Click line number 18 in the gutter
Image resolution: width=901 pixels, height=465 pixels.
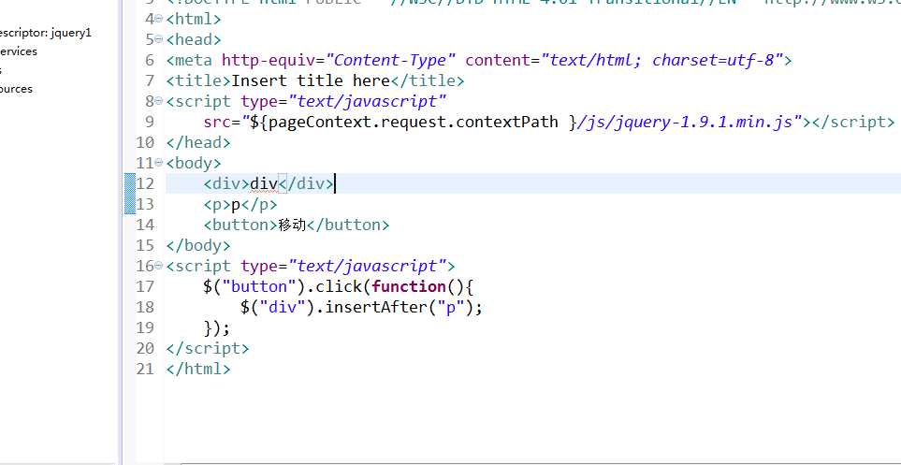[145, 307]
